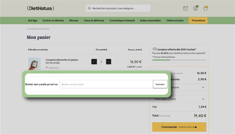Screen dimensions: 235x134
Task: Open the Cosmétique et beauté menu
Action: click(x=122, y=20)
